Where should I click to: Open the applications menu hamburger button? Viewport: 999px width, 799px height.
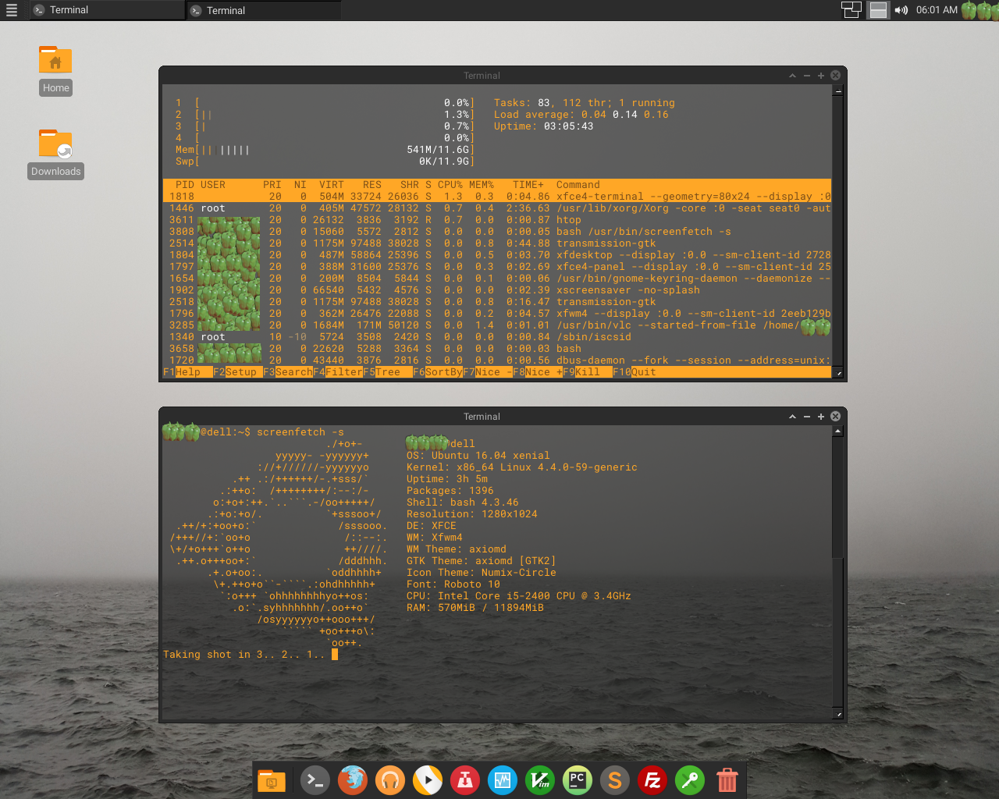pyautogui.click(x=12, y=10)
